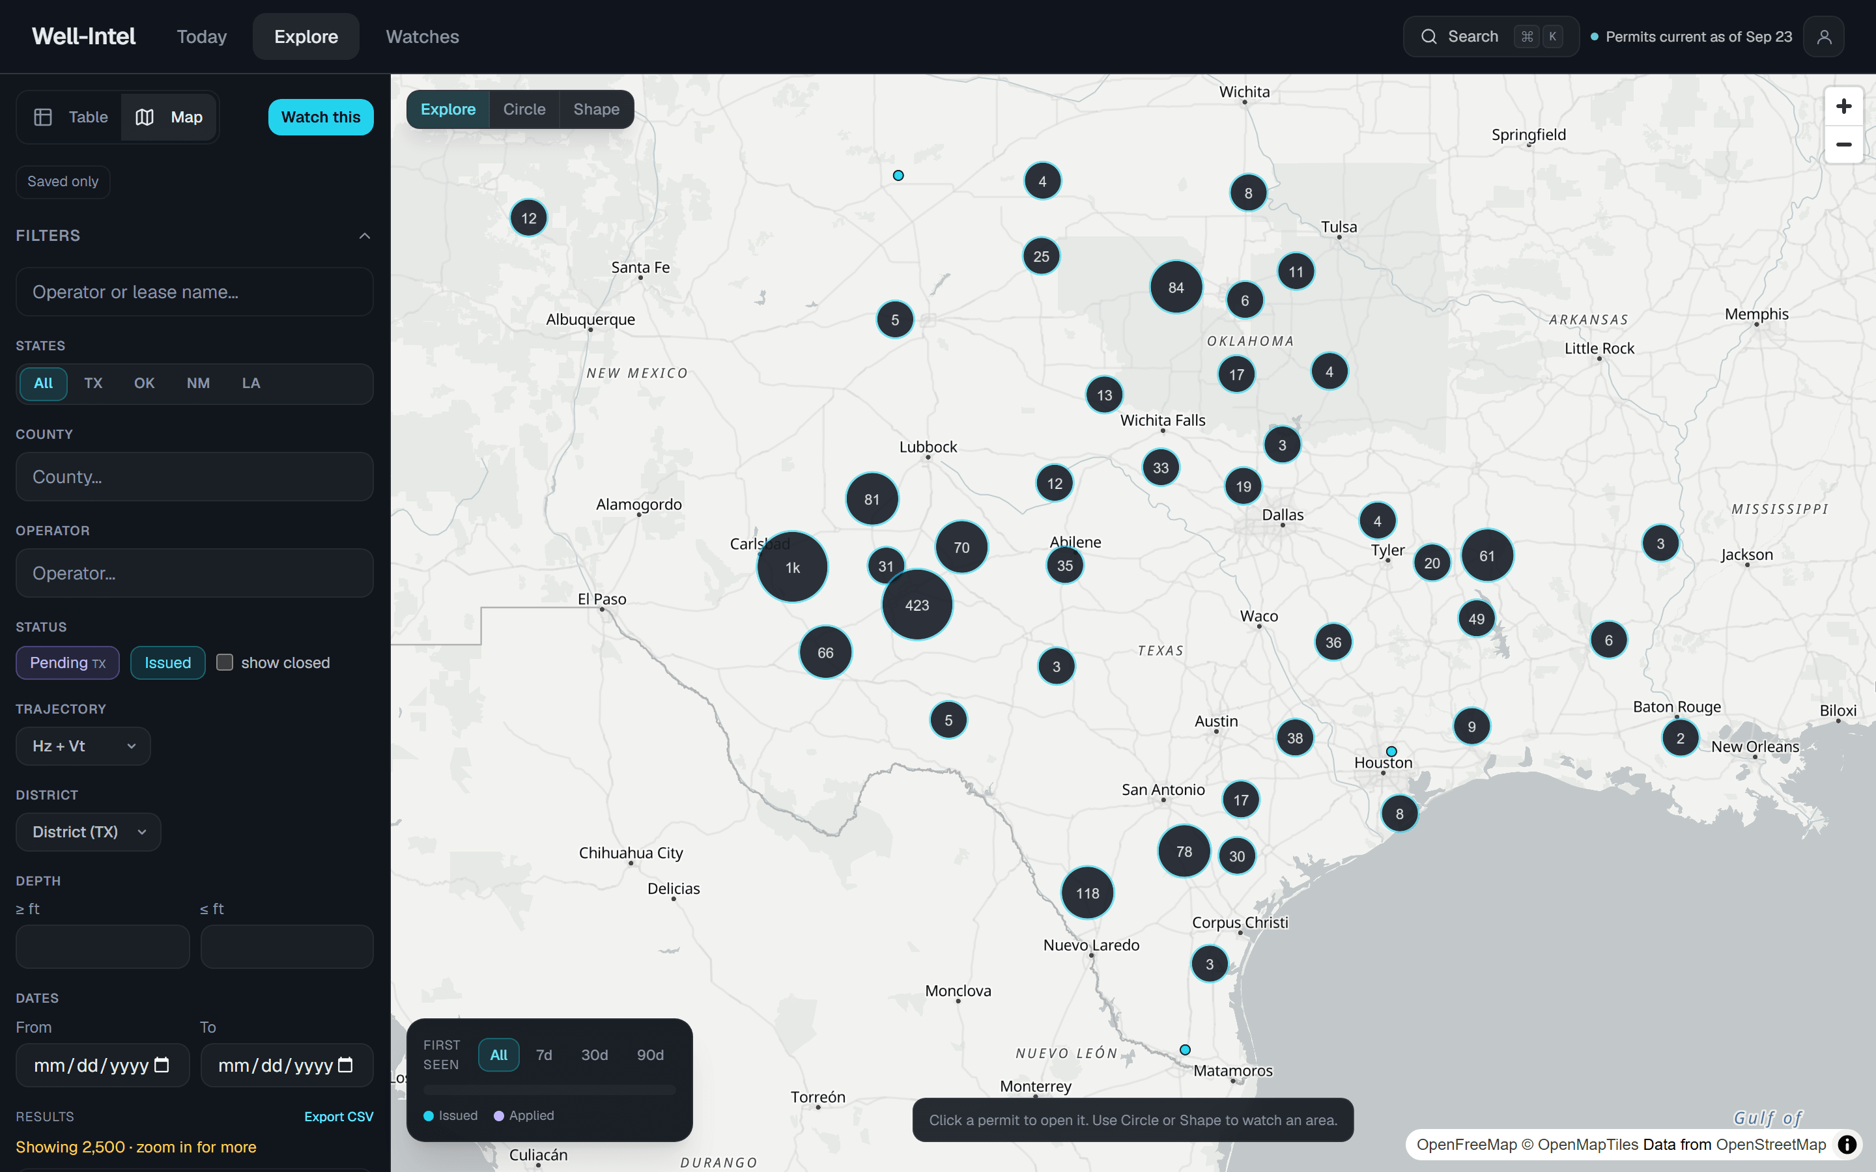Zoom in on the map

[x=1843, y=106]
